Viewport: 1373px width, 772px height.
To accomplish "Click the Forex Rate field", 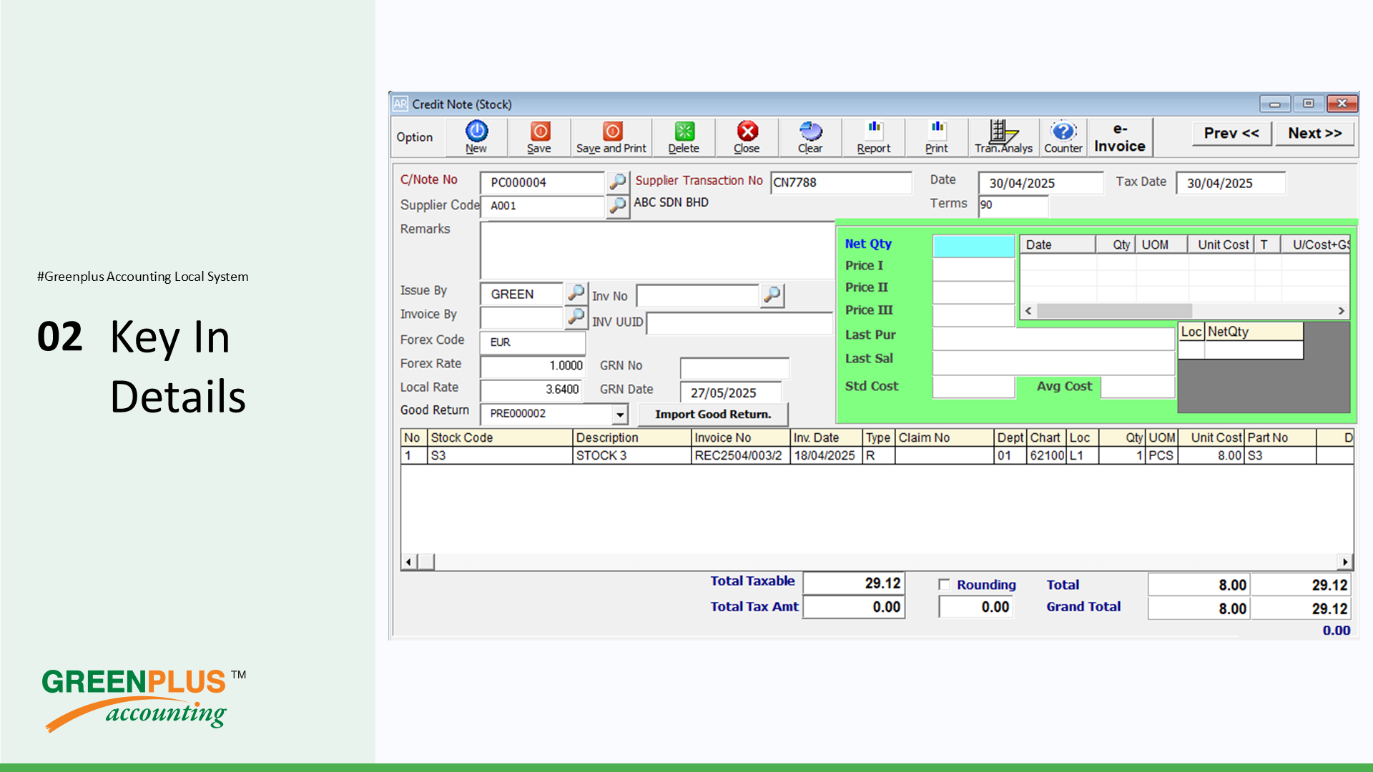I will (533, 366).
